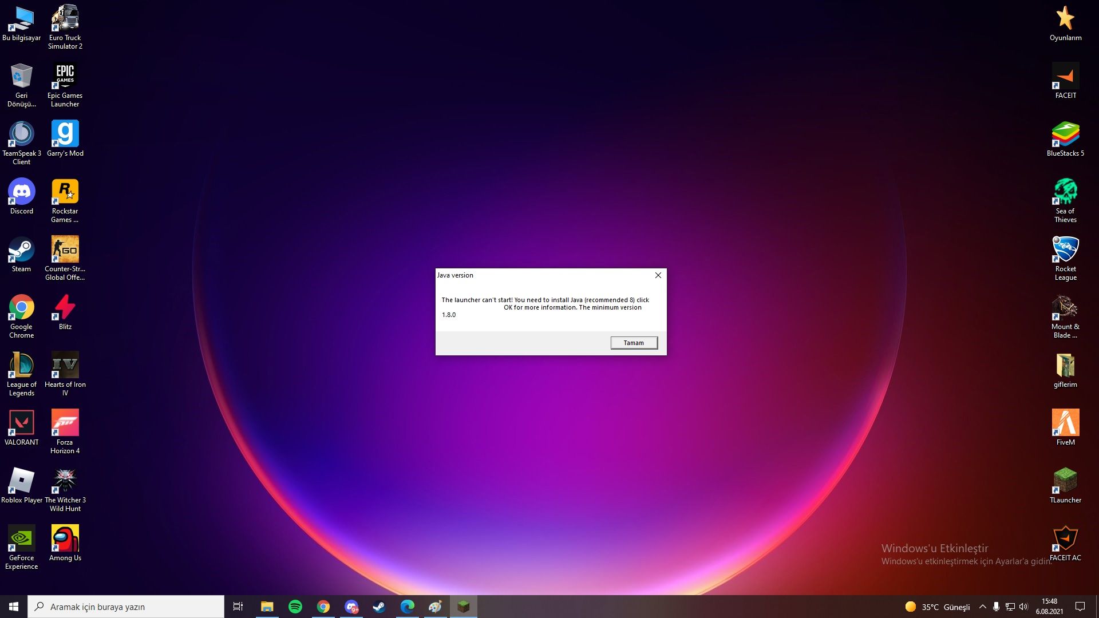This screenshot has height=618, width=1099.
Task: Open File Explorer from the taskbar
Action: tap(267, 607)
